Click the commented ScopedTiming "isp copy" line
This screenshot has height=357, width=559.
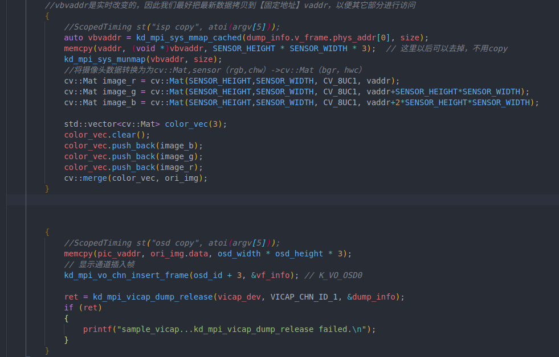tap(172, 27)
